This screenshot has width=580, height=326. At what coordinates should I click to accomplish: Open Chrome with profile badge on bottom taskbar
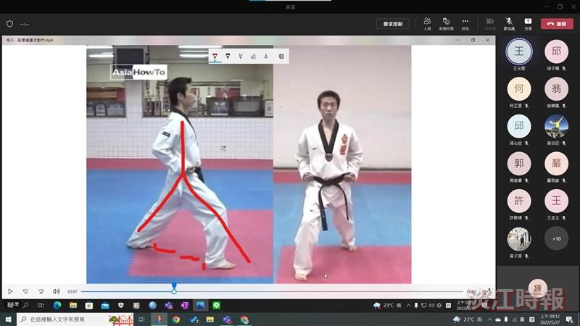click(244, 319)
